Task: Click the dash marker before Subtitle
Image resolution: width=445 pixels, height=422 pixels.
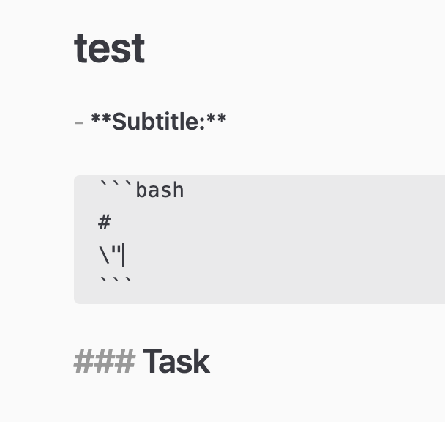Action: (78, 122)
